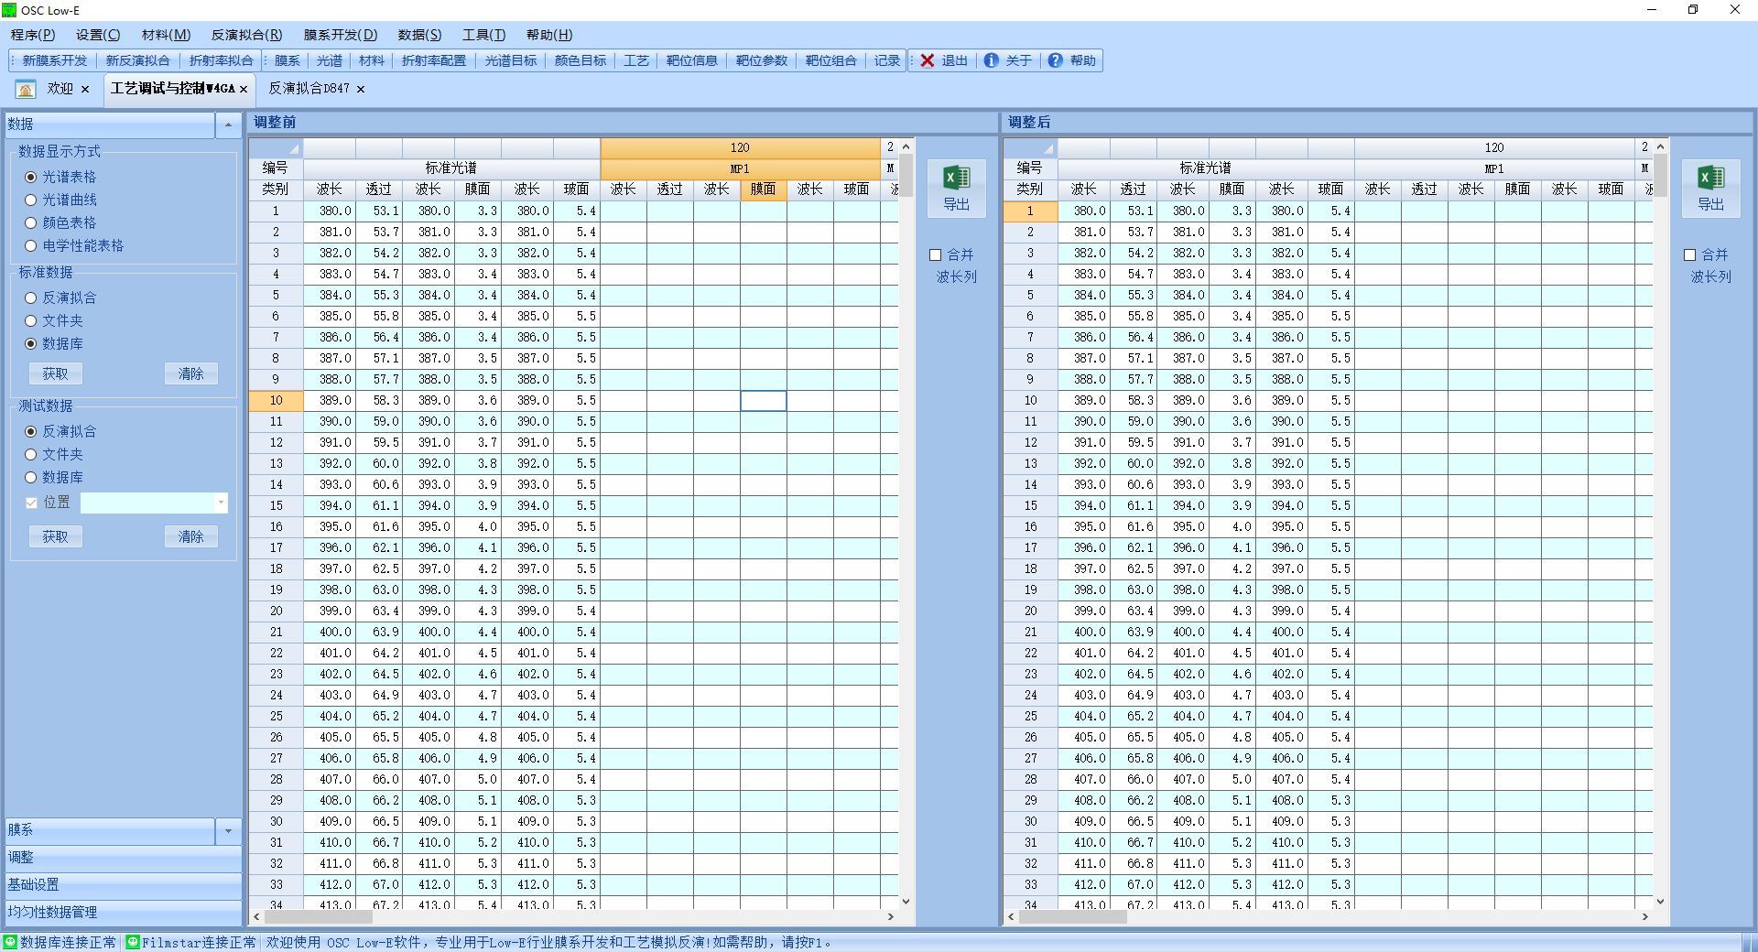Collapse the 数据 panel with arrow
1758x952 pixels.
[228, 124]
